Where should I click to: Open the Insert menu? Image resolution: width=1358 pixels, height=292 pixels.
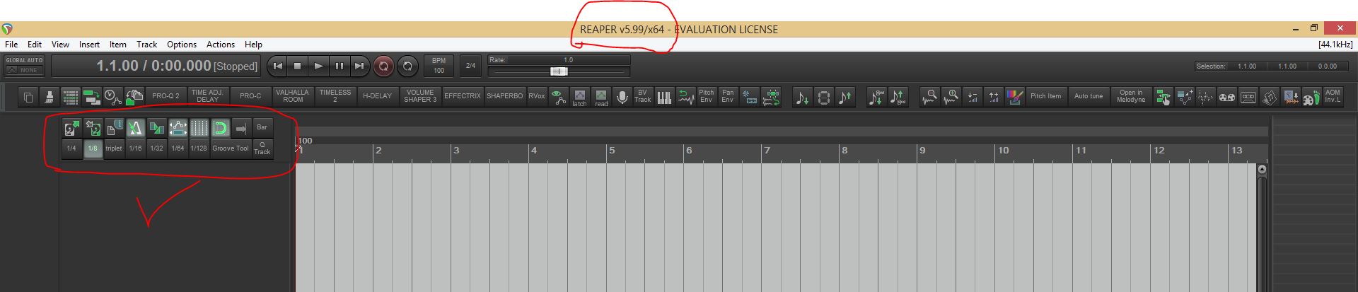point(89,45)
